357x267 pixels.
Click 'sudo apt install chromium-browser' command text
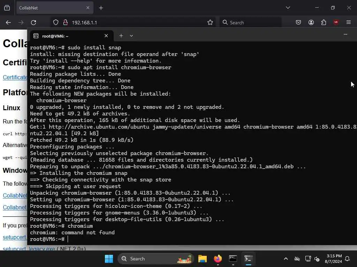tap(119, 67)
